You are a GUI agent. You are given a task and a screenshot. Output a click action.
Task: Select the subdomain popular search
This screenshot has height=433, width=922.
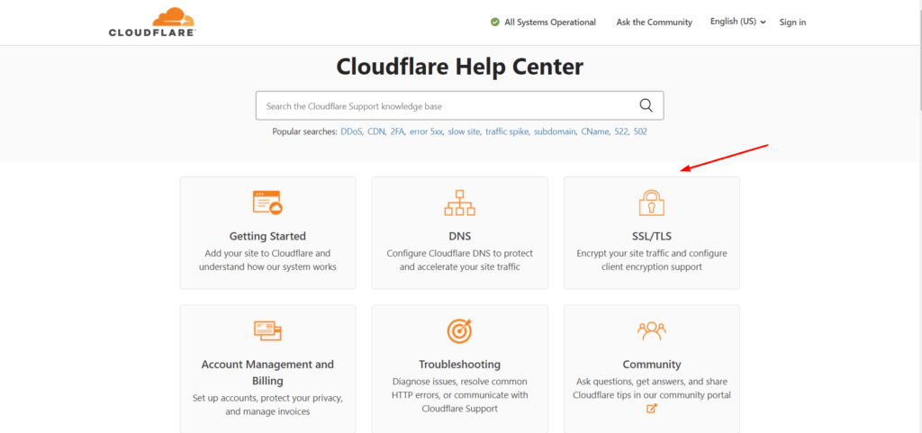(x=555, y=131)
